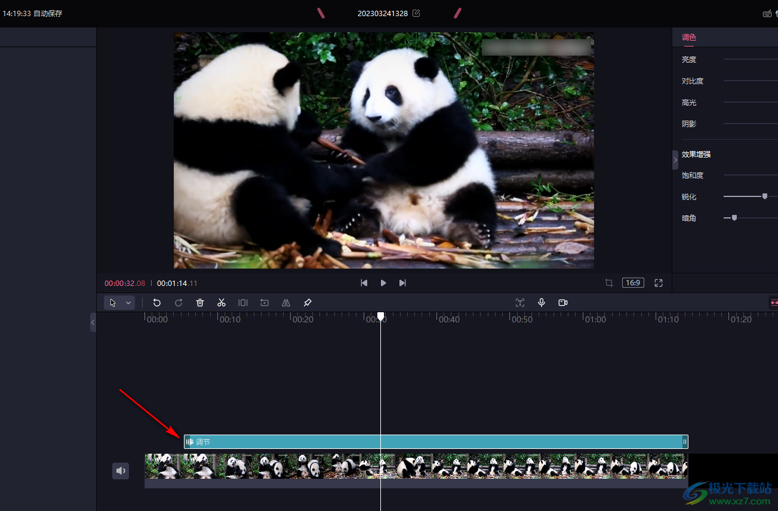Select the 调节 adjustment clip on timeline
Image resolution: width=778 pixels, height=511 pixels.
436,442
